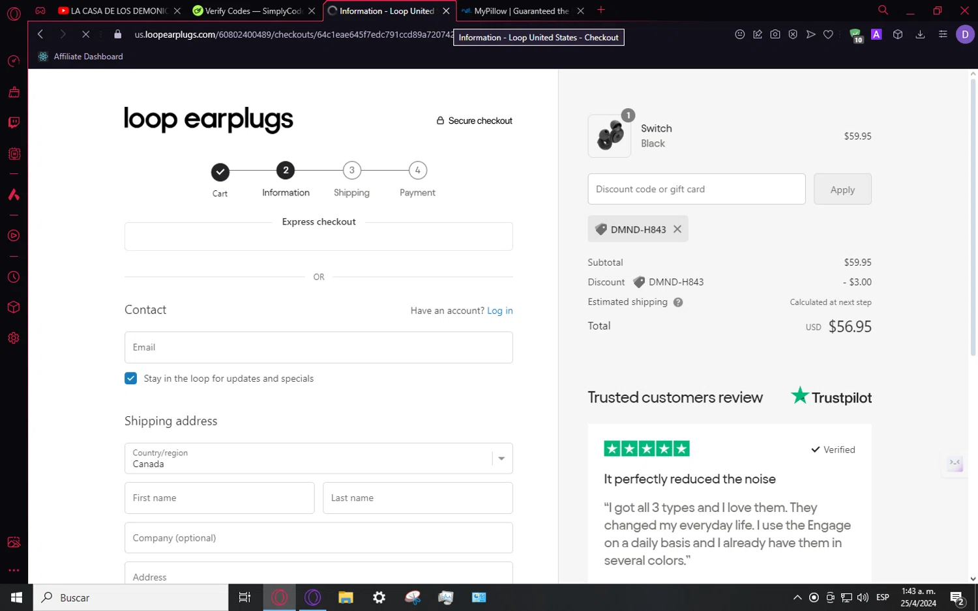Click the heart bookmark icon

click(828, 35)
